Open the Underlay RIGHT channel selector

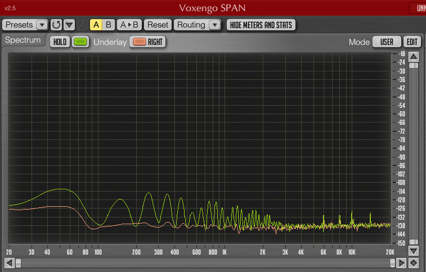point(148,42)
